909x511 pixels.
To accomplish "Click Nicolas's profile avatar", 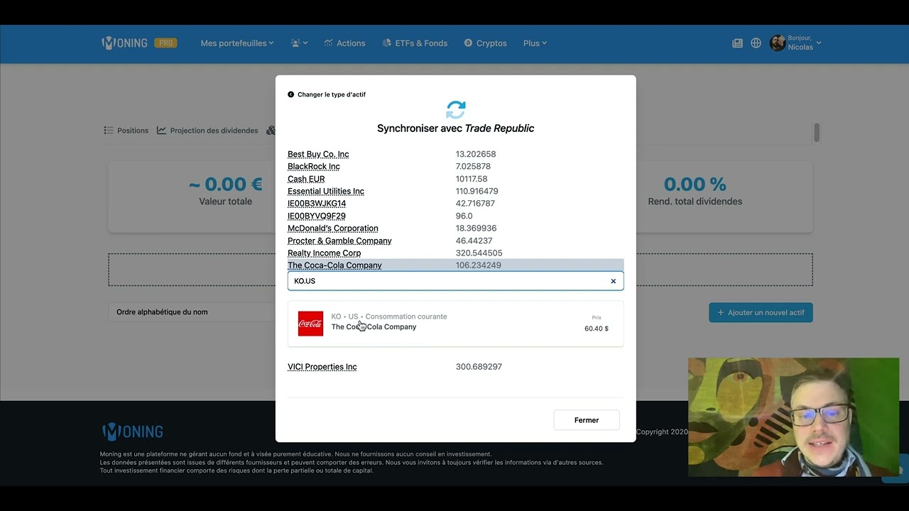I will pos(778,43).
